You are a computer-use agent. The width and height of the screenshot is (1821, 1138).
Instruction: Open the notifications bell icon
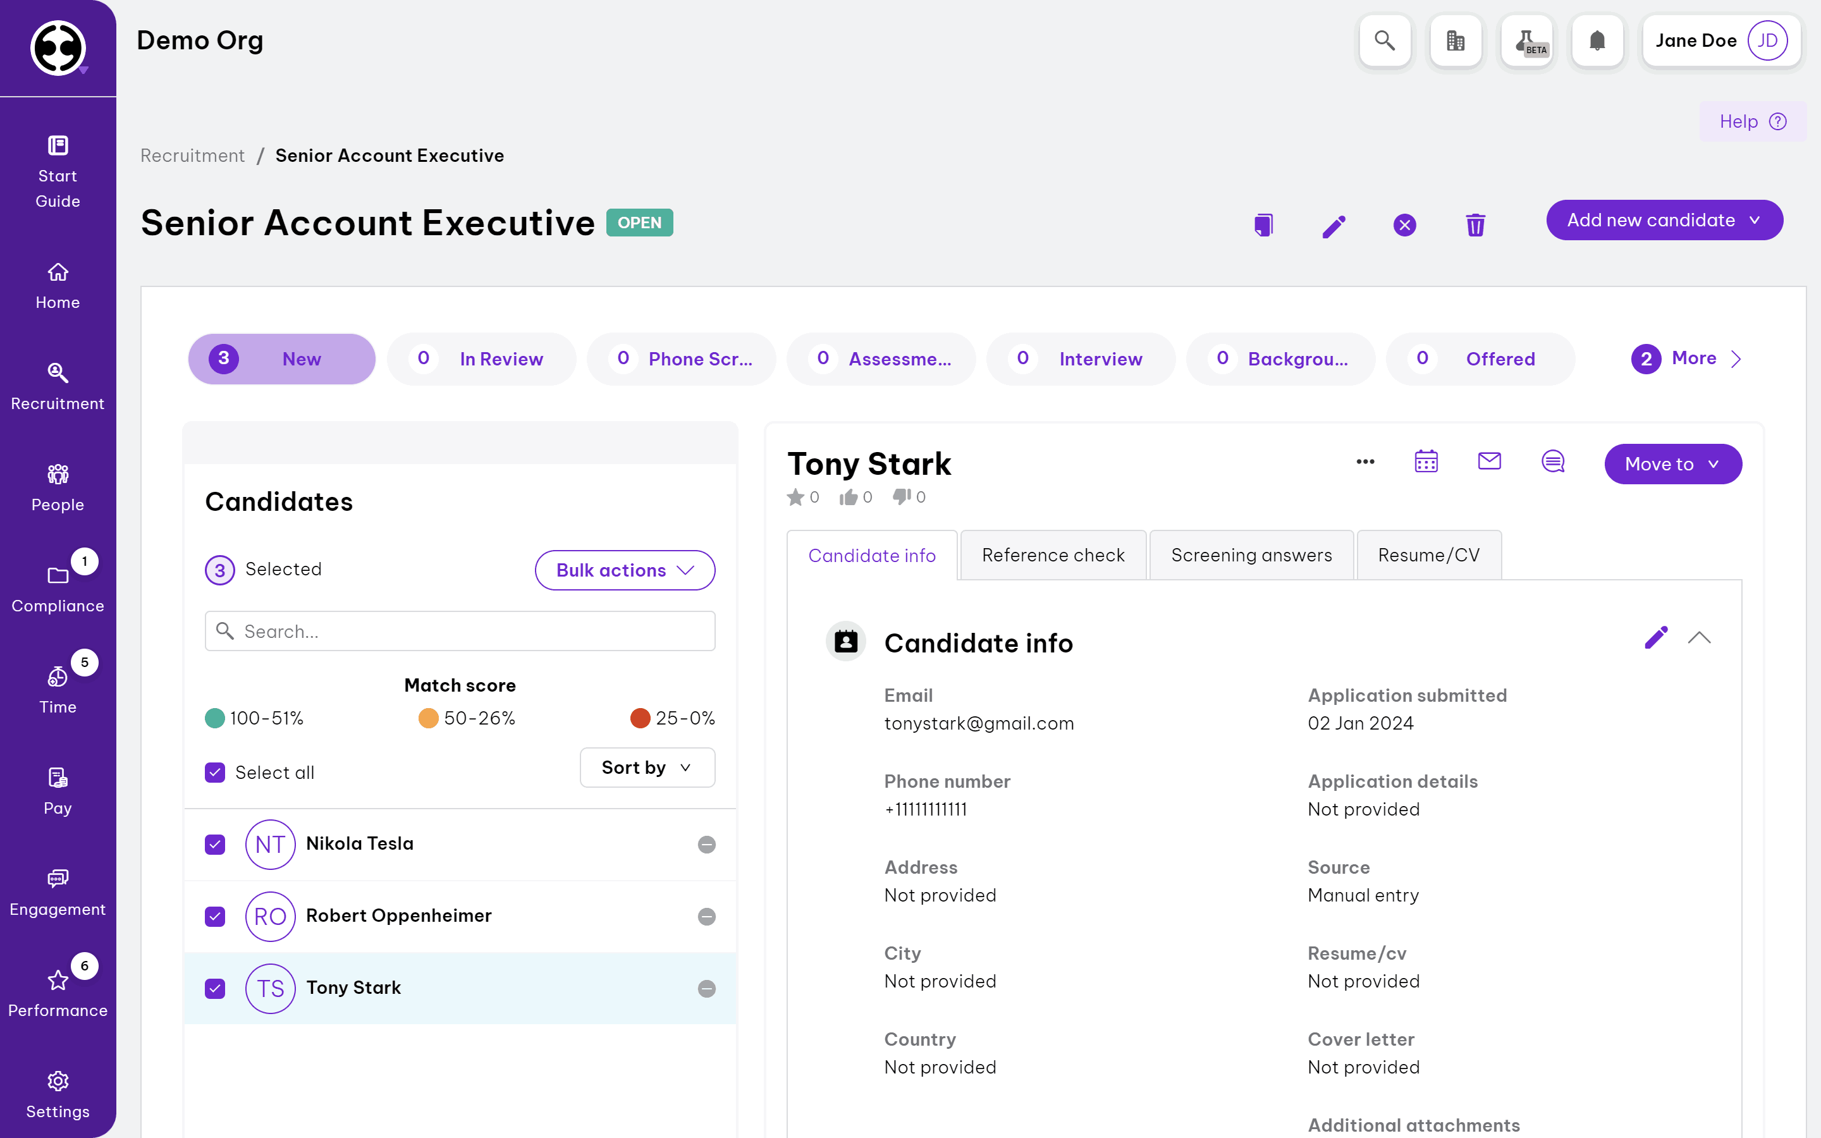tap(1597, 40)
